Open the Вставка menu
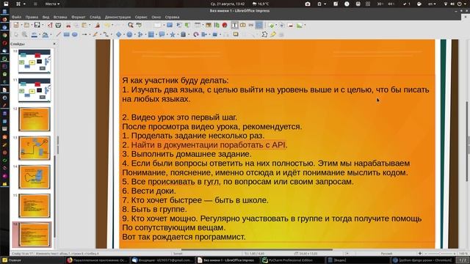The height and width of the screenshot is (264, 470). click(x=60, y=17)
